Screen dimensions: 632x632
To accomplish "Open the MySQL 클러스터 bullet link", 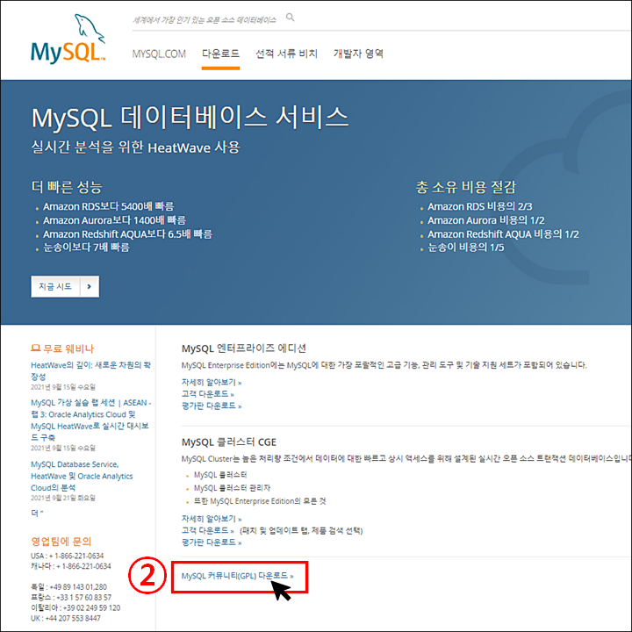I will [220, 475].
